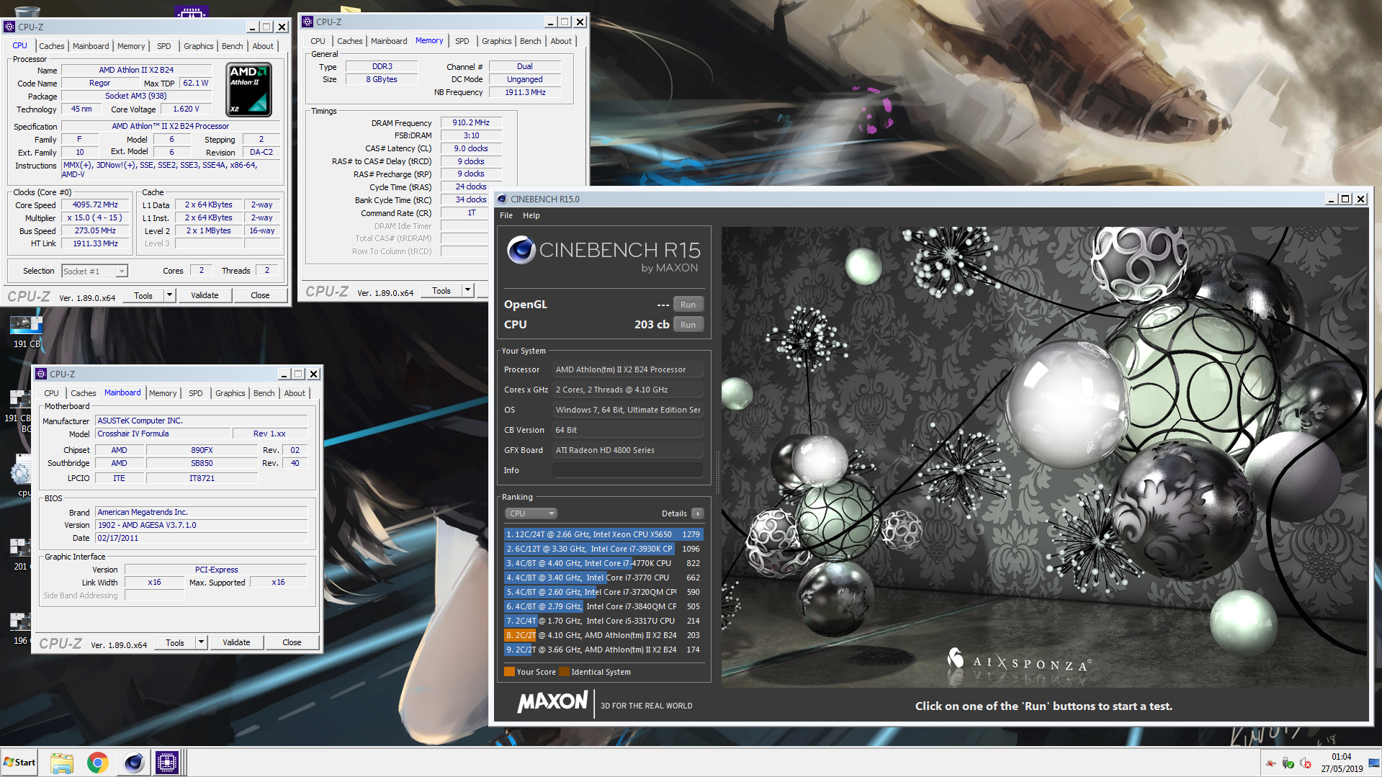
Task: Select ranking row Intel Core i5-3317U
Action: pos(603,621)
